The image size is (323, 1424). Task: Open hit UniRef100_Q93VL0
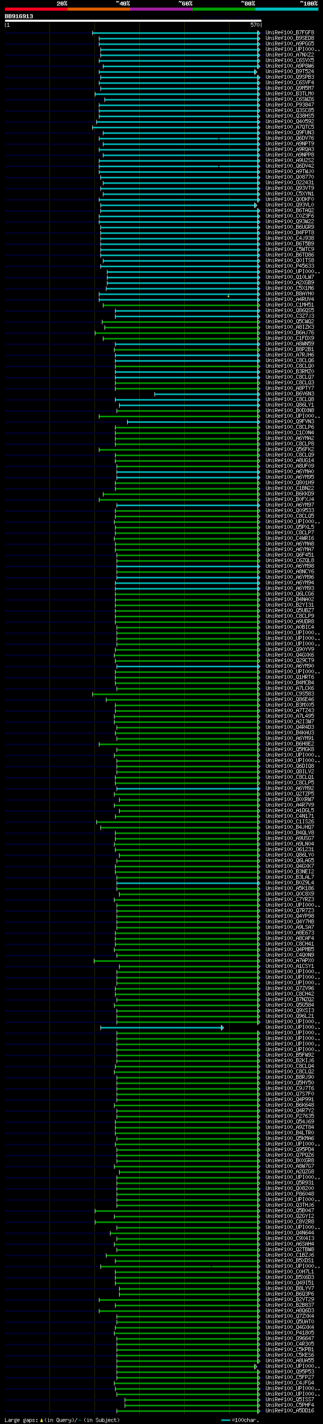290,205
